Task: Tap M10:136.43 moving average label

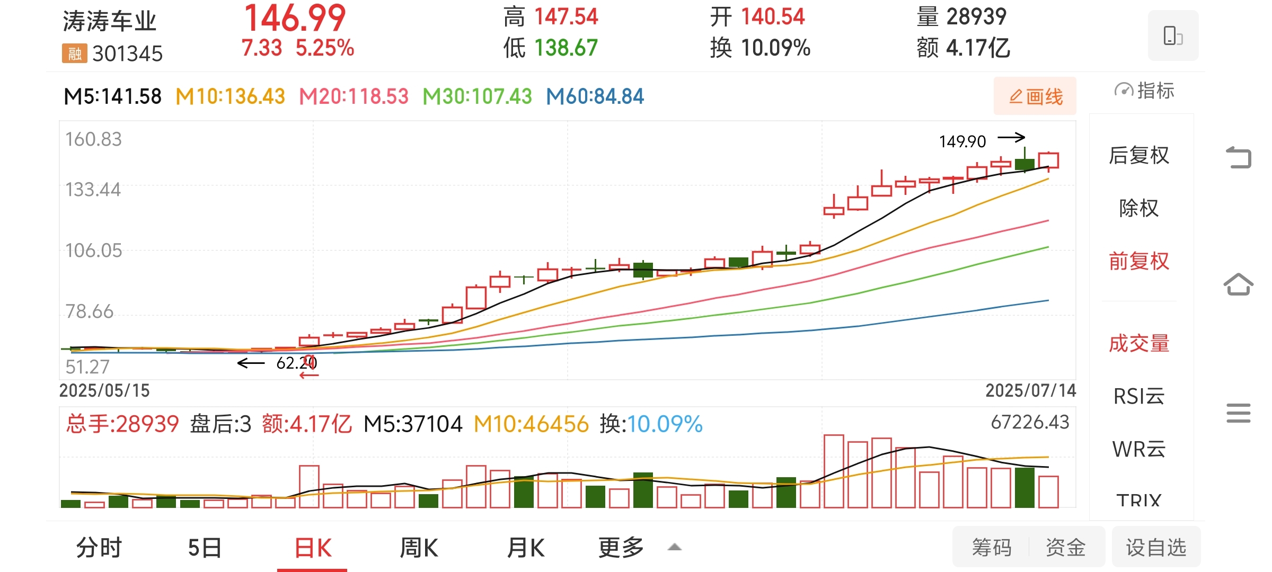Action: (x=230, y=96)
